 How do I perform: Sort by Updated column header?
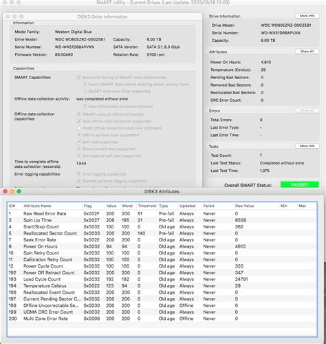coord(190,206)
